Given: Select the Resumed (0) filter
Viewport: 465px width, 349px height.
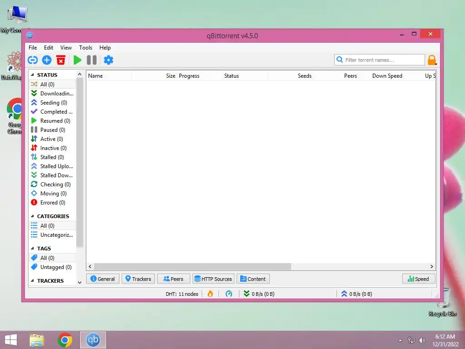Looking at the screenshot, I should point(53,121).
